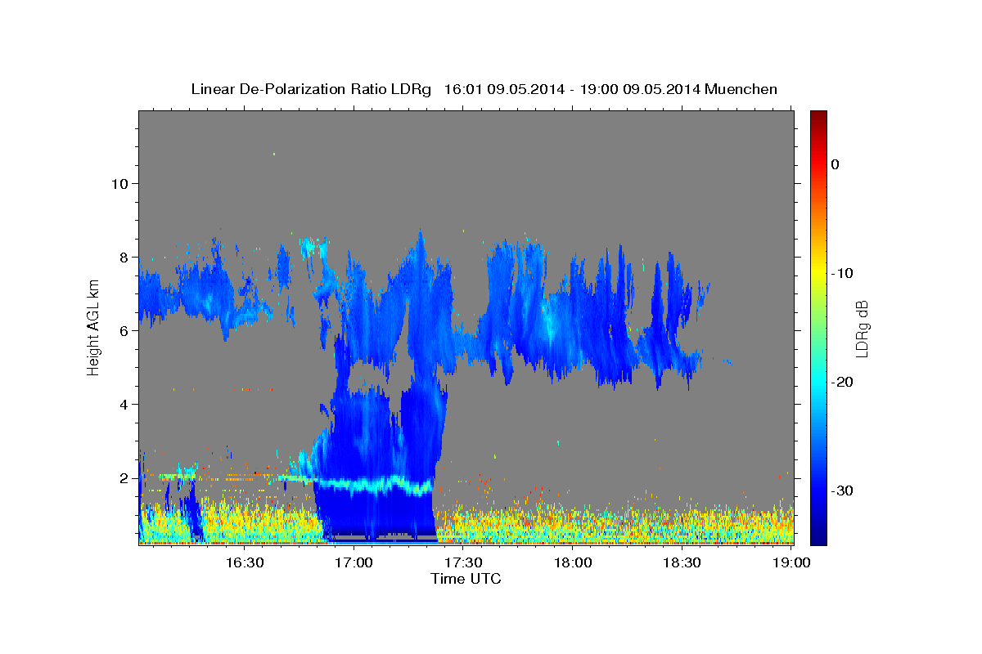The height and width of the screenshot is (654, 982).
Task: Select the 18:00 time tick label
Action: click(573, 562)
